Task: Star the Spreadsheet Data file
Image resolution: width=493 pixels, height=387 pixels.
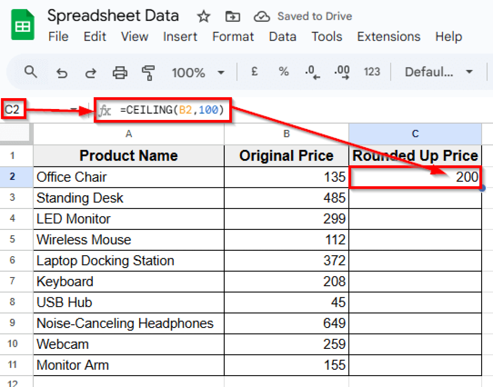Action: tap(203, 16)
